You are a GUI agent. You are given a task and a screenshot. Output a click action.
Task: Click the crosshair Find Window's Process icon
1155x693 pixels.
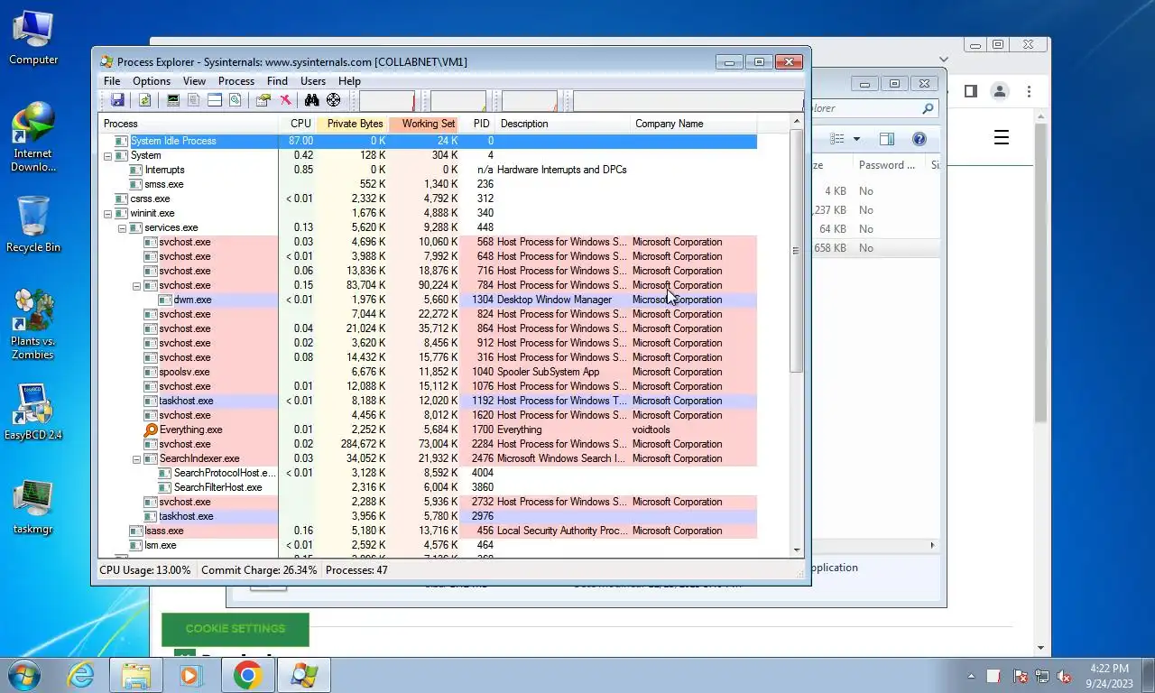click(333, 100)
